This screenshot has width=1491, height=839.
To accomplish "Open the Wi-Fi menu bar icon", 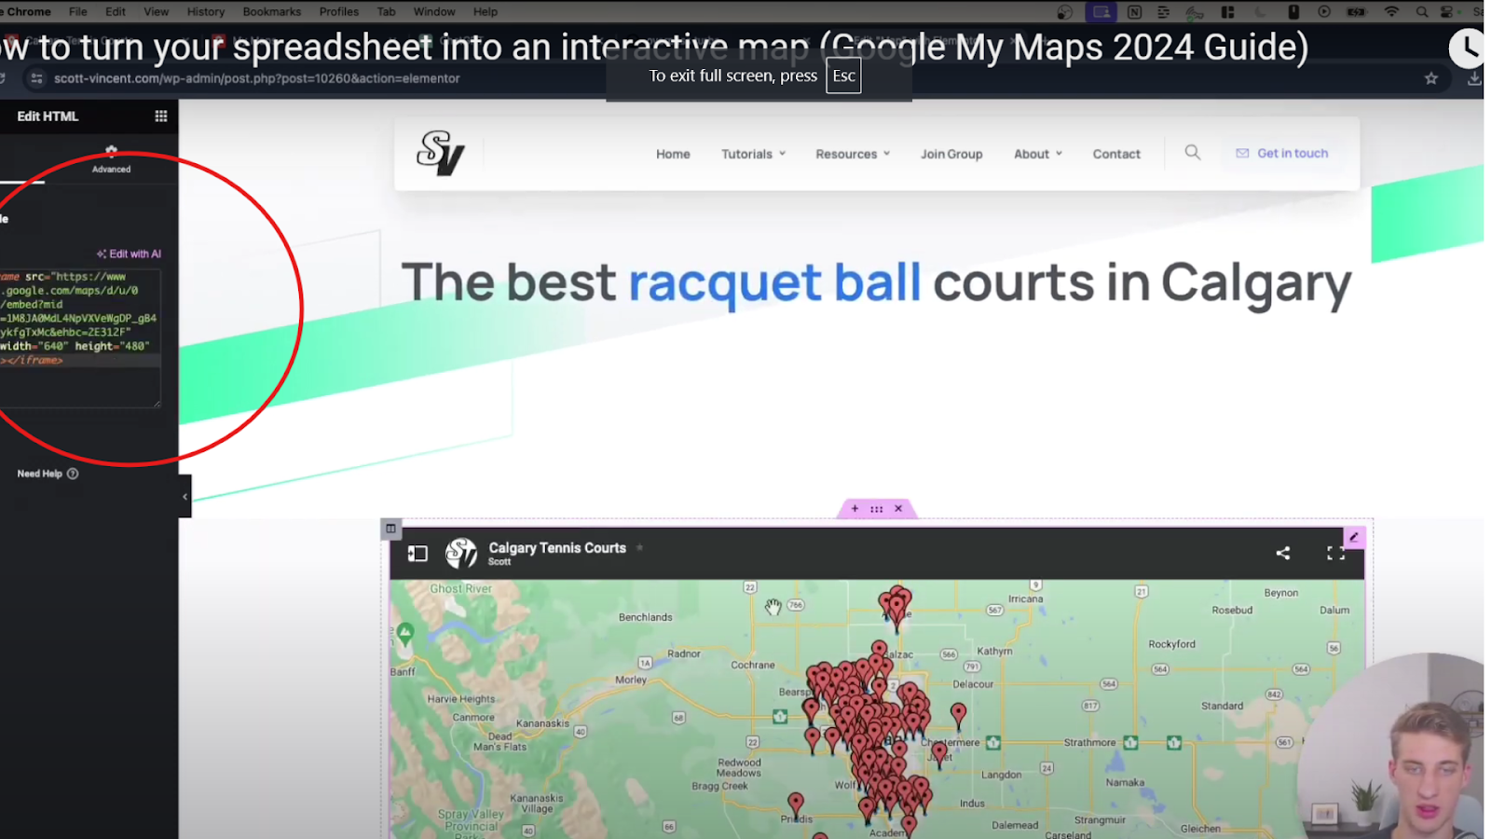I will click(1391, 11).
